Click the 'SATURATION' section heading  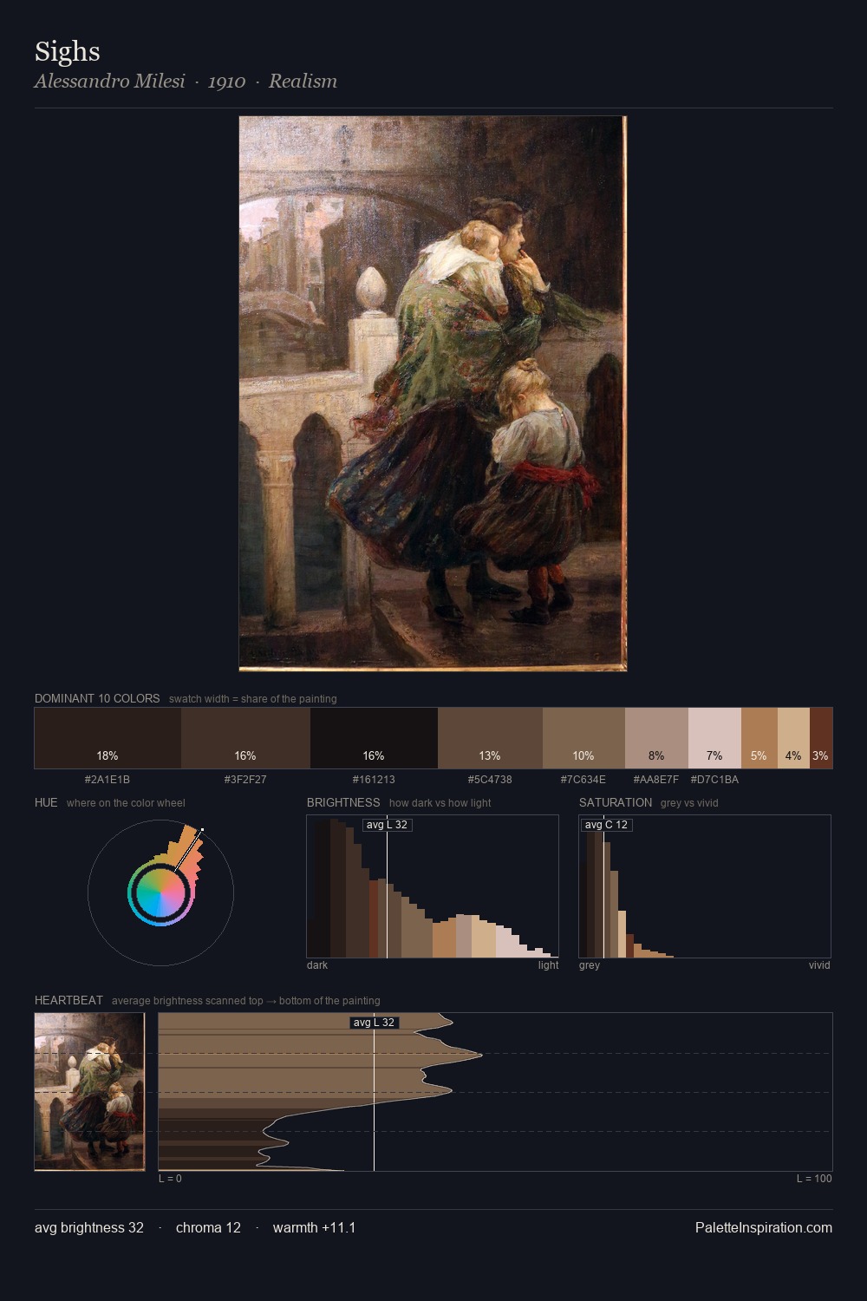pos(616,802)
